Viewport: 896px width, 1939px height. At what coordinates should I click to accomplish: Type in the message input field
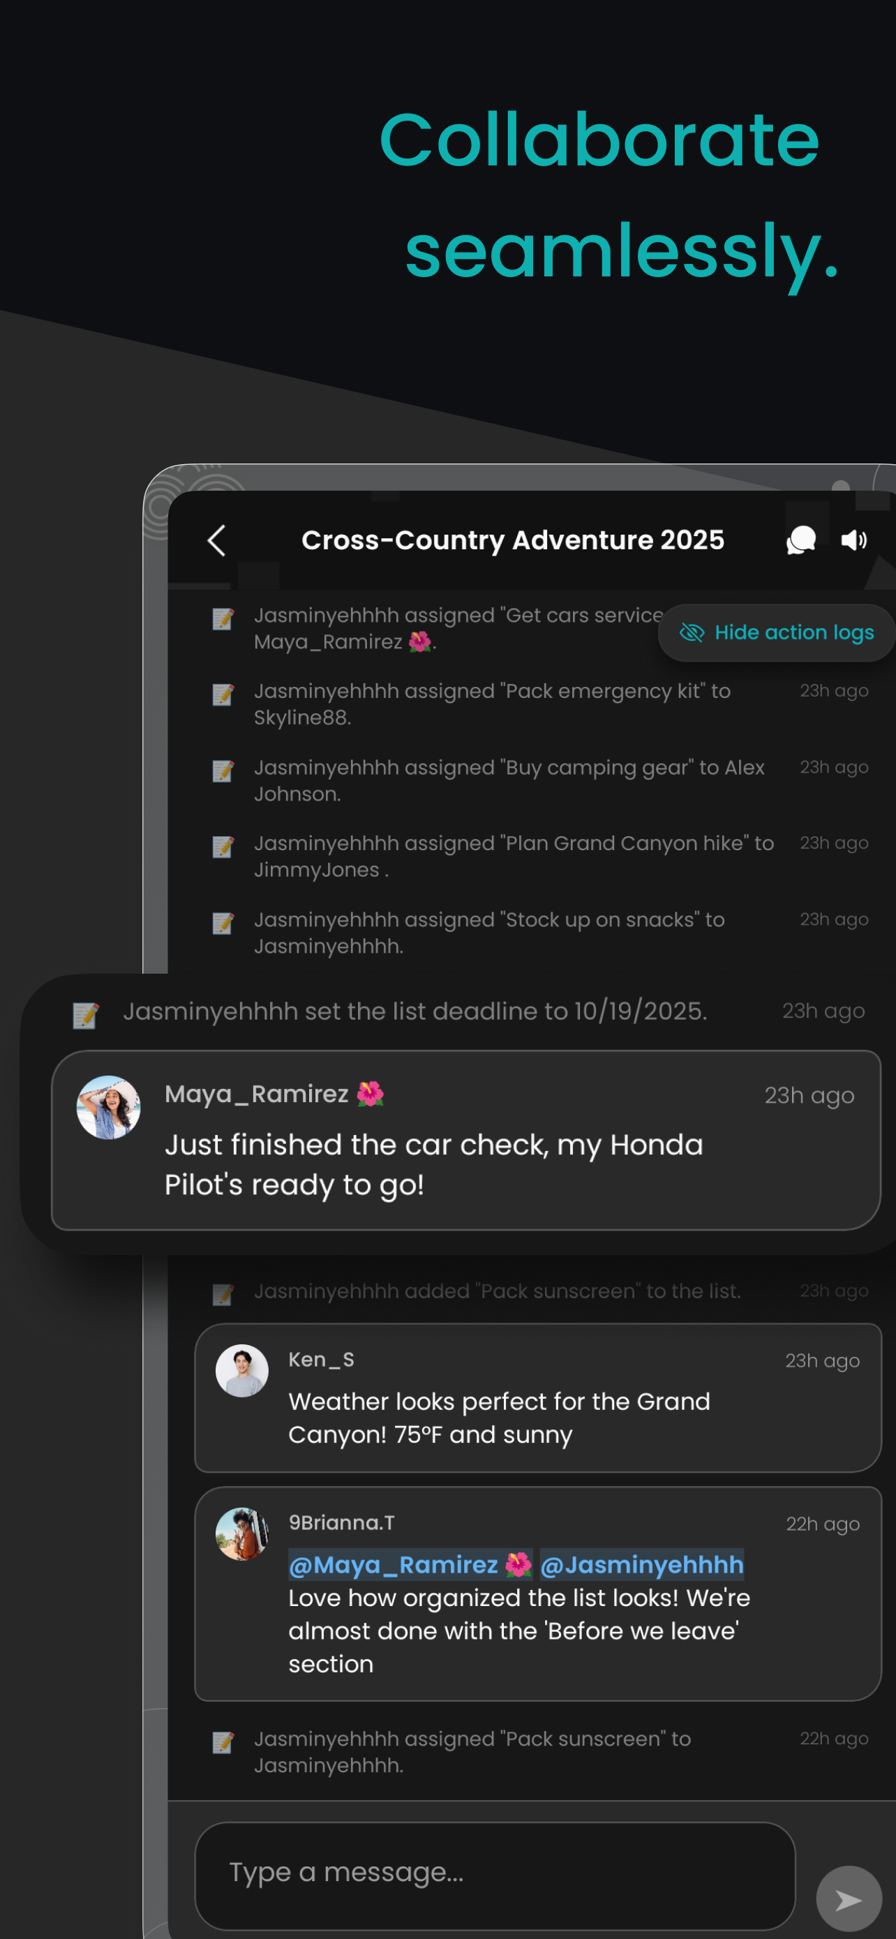(x=494, y=1871)
